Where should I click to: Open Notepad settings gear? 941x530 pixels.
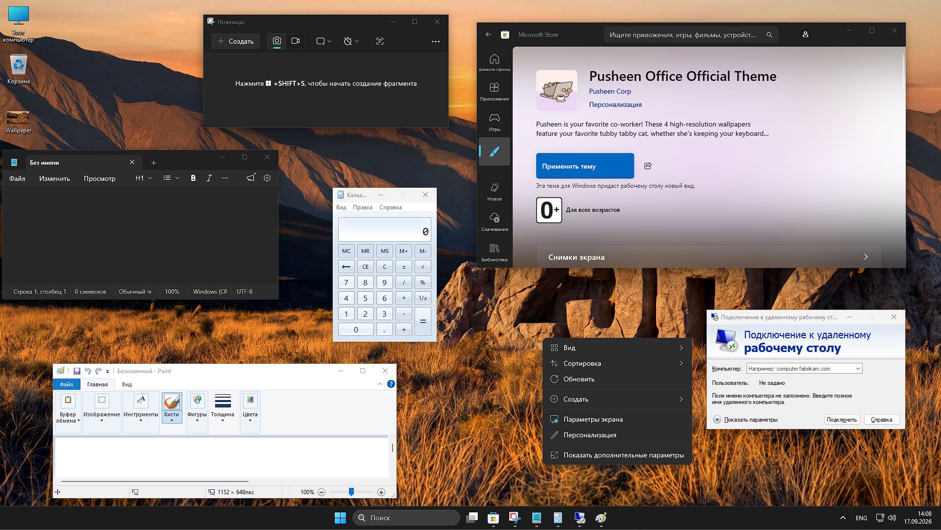pyautogui.click(x=267, y=178)
